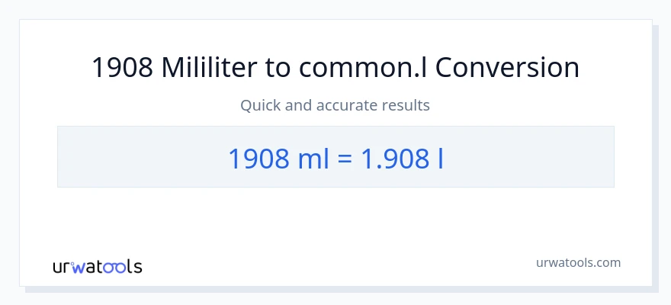Click the word 'to' in the title

(278, 68)
